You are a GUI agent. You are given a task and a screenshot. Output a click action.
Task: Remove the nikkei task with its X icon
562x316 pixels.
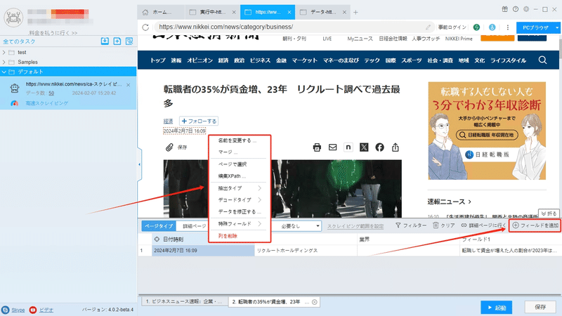(129, 85)
